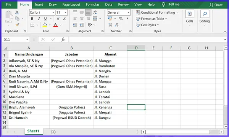The width and height of the screenshot is (229, 137).
Task: Click the vertical scrollbar down arrow
Action: point(226,127)
